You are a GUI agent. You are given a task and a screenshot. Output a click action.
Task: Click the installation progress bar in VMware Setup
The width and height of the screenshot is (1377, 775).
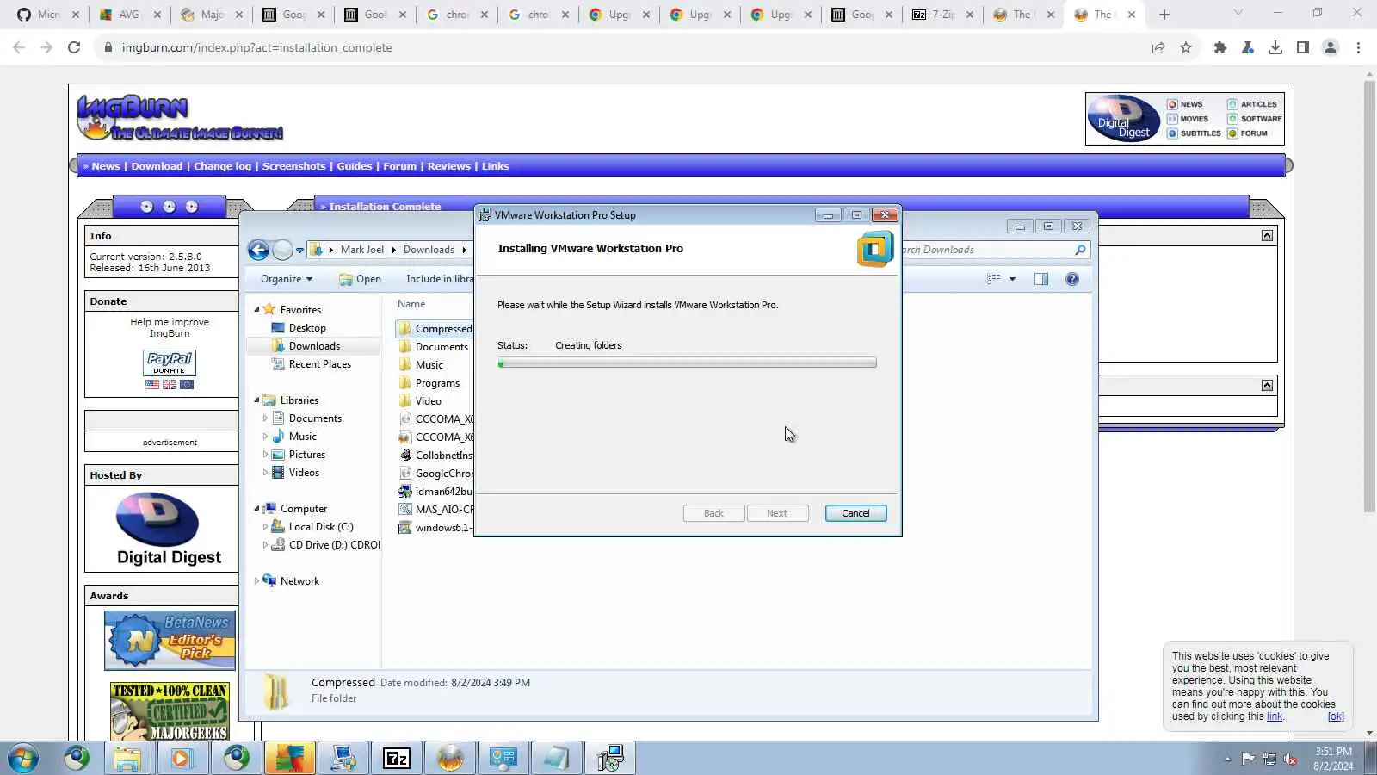(687, 363)
